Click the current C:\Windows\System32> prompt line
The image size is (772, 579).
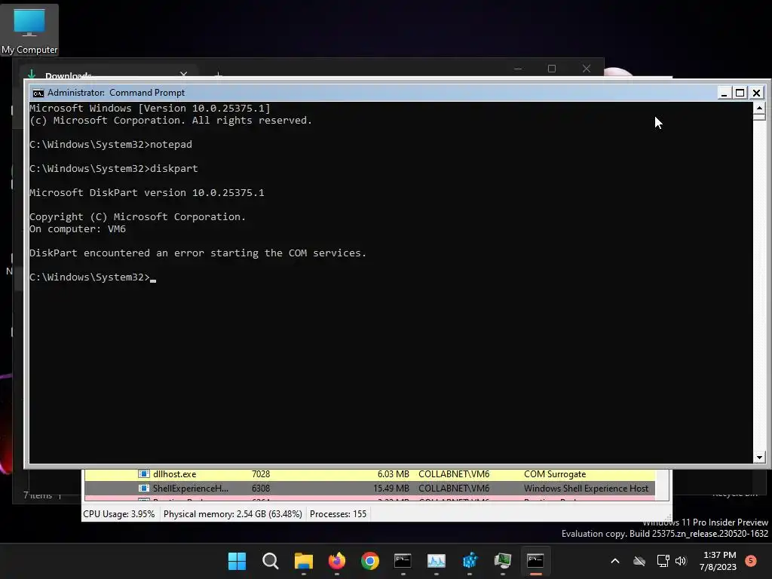(93, 277)
